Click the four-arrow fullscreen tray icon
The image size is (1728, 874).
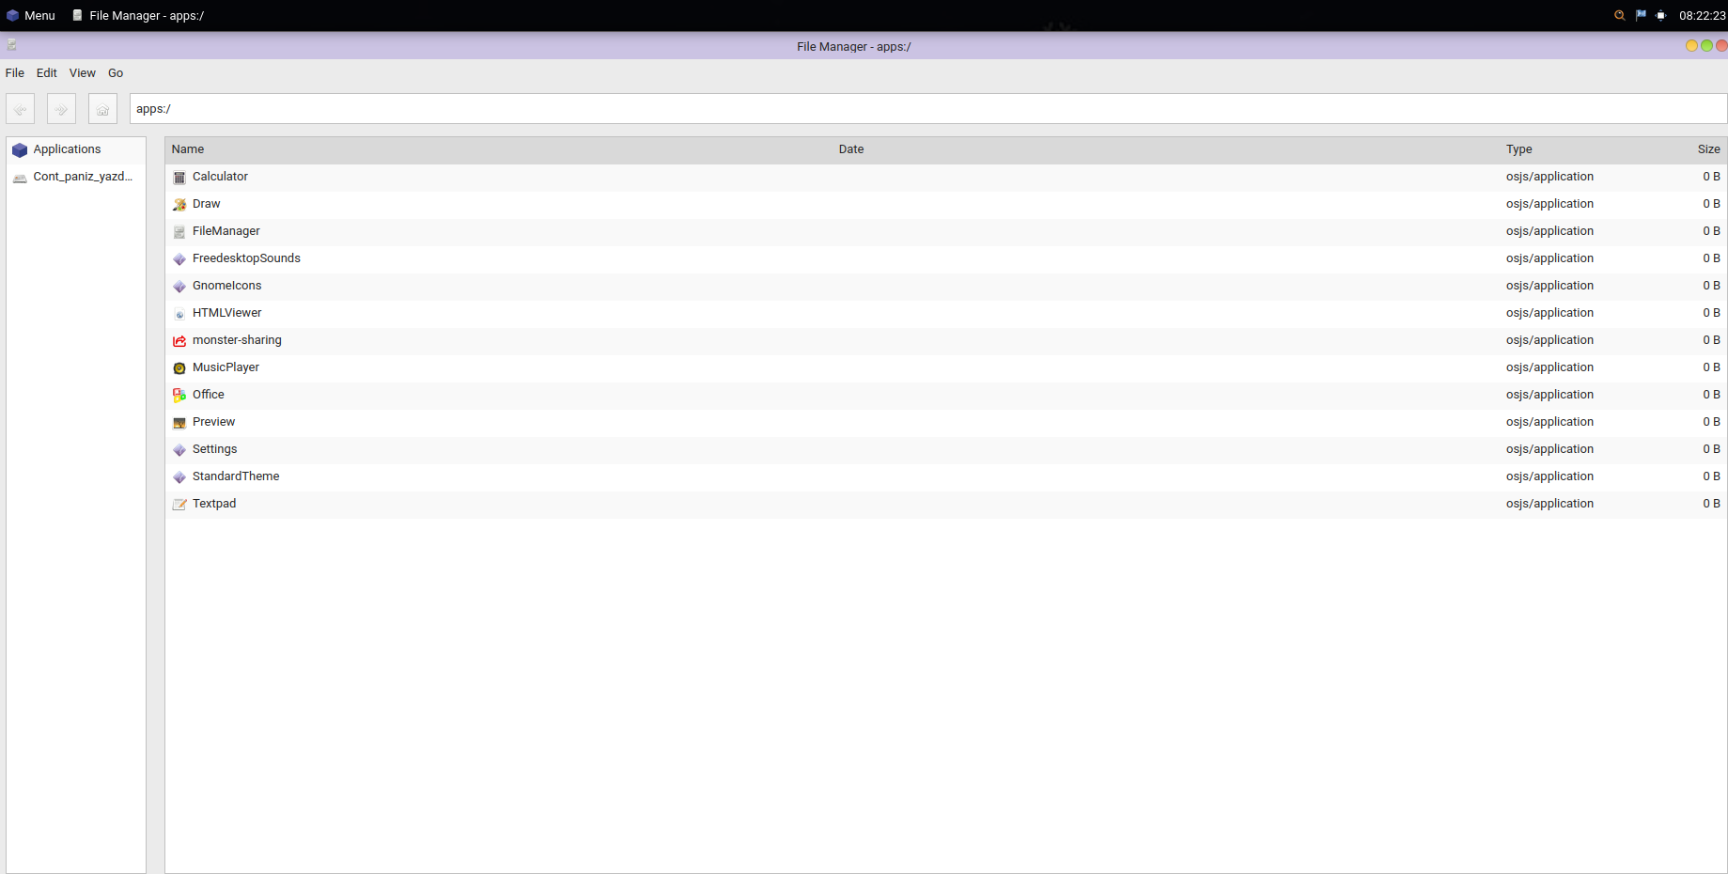(1661, 15)
